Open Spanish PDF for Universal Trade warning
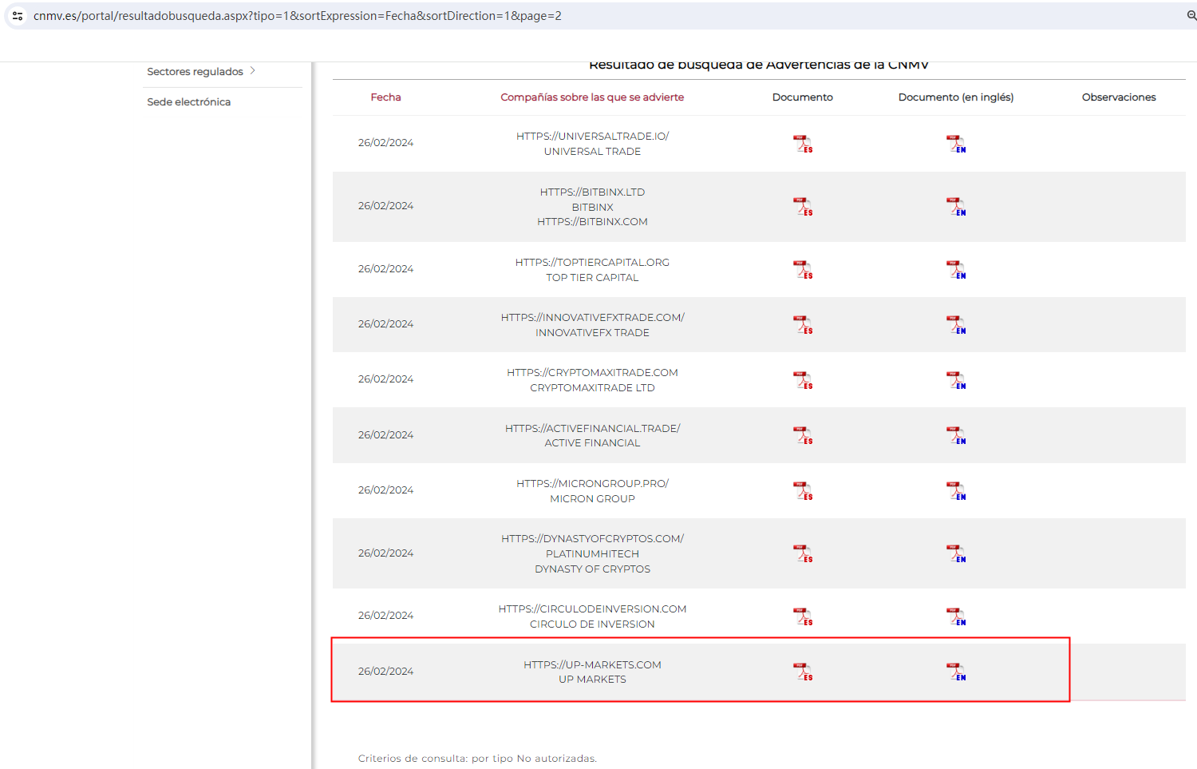 click(x=803, y=144)
